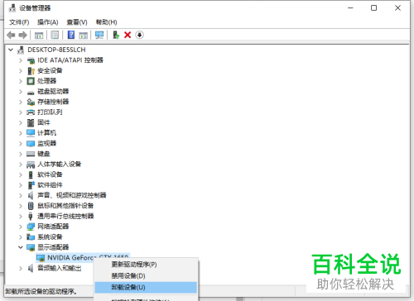Select the 显示适配器 label
Viewport: 414px width, 301px height.
click(53, 247)
